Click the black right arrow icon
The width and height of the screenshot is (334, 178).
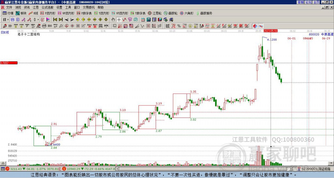(72, 19)
